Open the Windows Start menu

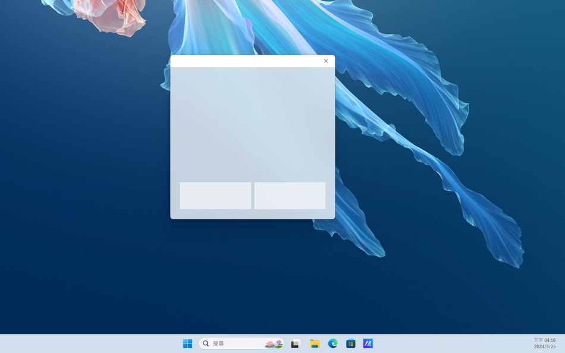pos(187,343)
